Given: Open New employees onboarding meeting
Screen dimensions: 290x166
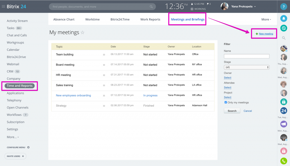Looking at the screenshot, I should (73, 95).
